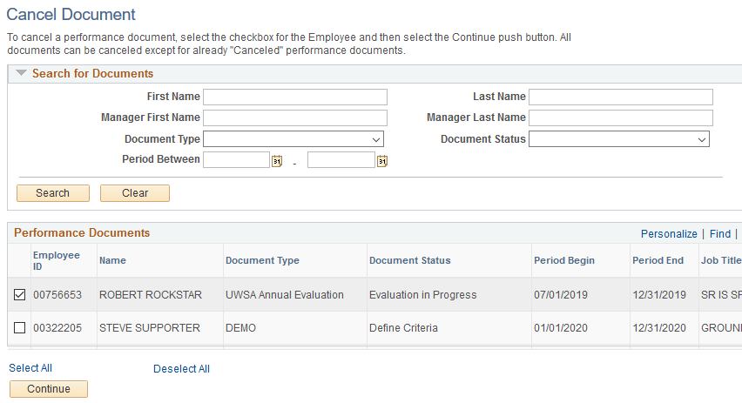Viewport: 742px width, 403px height.
Task: Click the Select All link
Action: (x=30, y=368)
